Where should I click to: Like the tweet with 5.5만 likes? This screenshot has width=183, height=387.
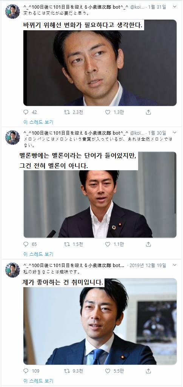tap(108, 371)
